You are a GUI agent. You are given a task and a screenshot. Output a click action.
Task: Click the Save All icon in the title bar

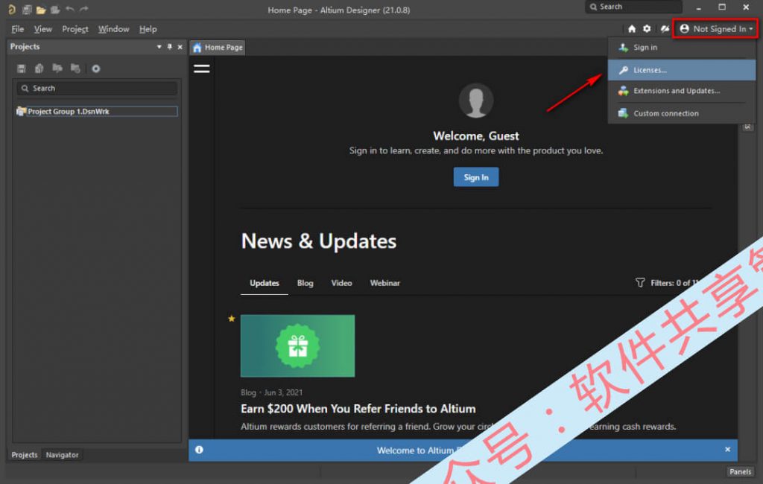click(27, 9)
